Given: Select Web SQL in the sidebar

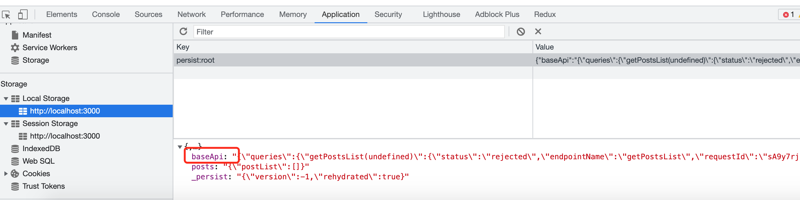Looking at the screenshot, I should coord(39,161).
